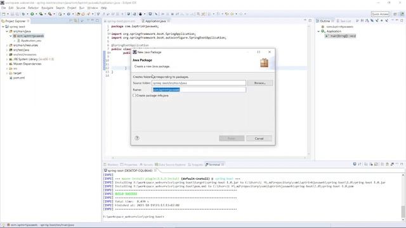Open the Navigate menu
This screenshot has width=406, height=228.
point(47,8)
